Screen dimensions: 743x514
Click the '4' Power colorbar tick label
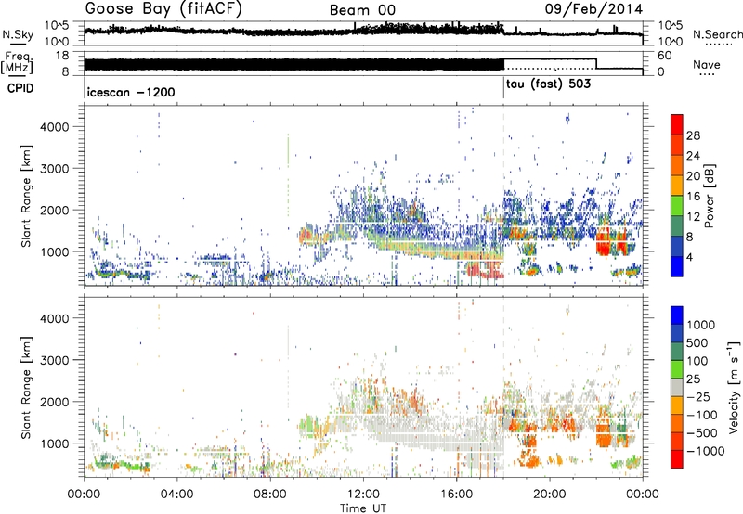[689, 257]
